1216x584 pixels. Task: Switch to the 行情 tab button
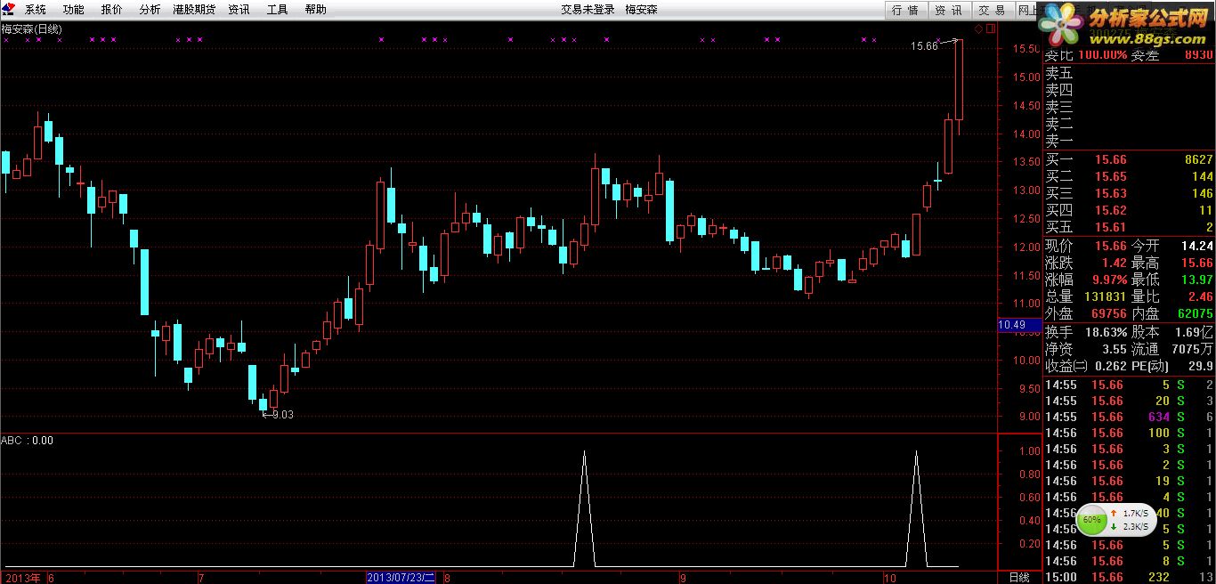(905, 10)
